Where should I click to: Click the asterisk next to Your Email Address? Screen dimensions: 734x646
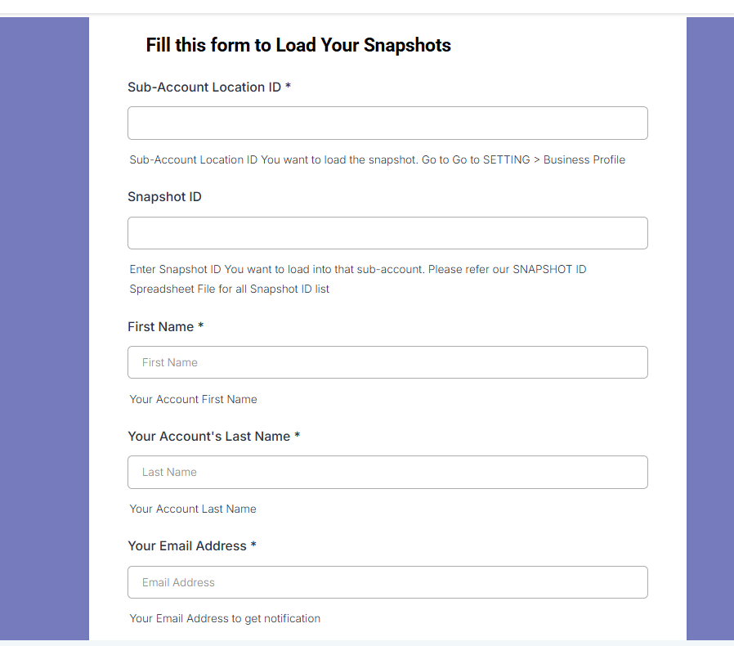coord(253,545)
